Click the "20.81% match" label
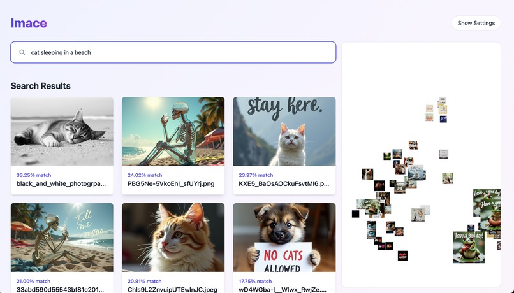The width and height of the screenshot is (514, 293). pyautogui.click(x=145, y=281)
